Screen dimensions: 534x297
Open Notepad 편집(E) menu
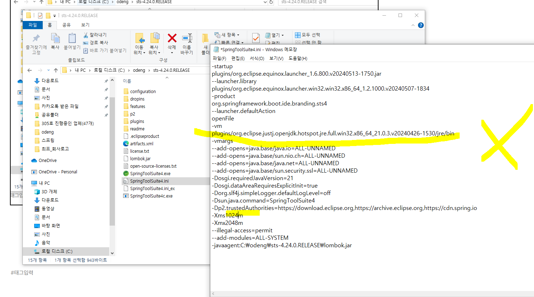click(238, 58)
